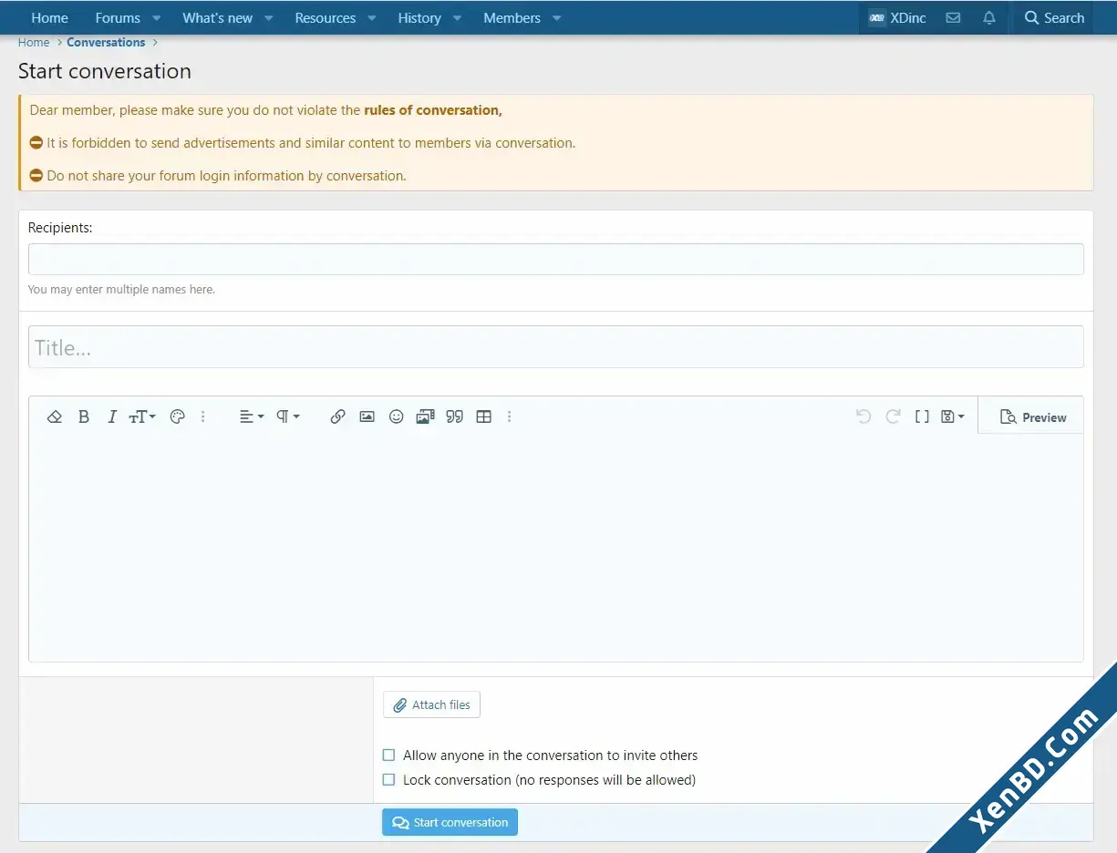
Task: Show more insert options
Action: 509,416
